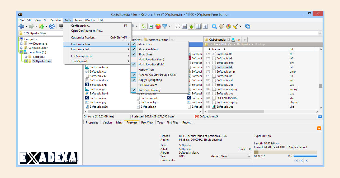Collapse the Local Disk (C:) tree node
Screen dimensions: 340x178
pos(21,52)
